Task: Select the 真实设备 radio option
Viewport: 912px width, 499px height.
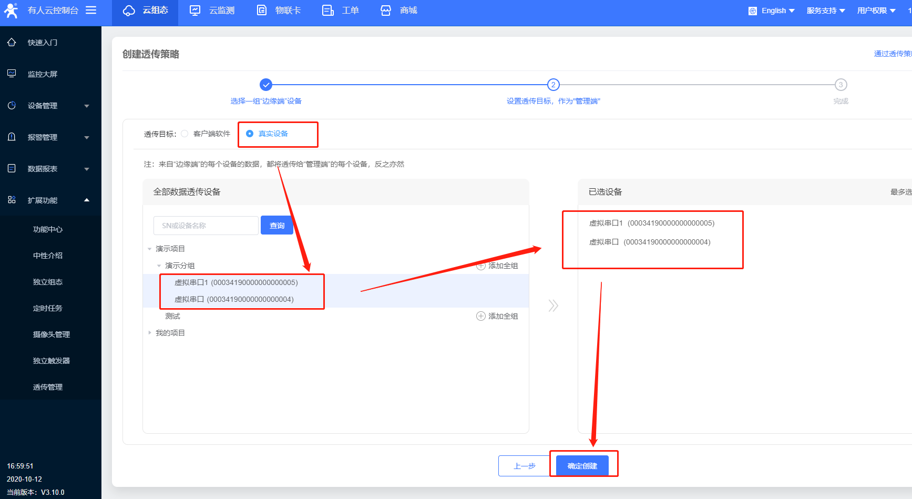Action: point(250,134)
